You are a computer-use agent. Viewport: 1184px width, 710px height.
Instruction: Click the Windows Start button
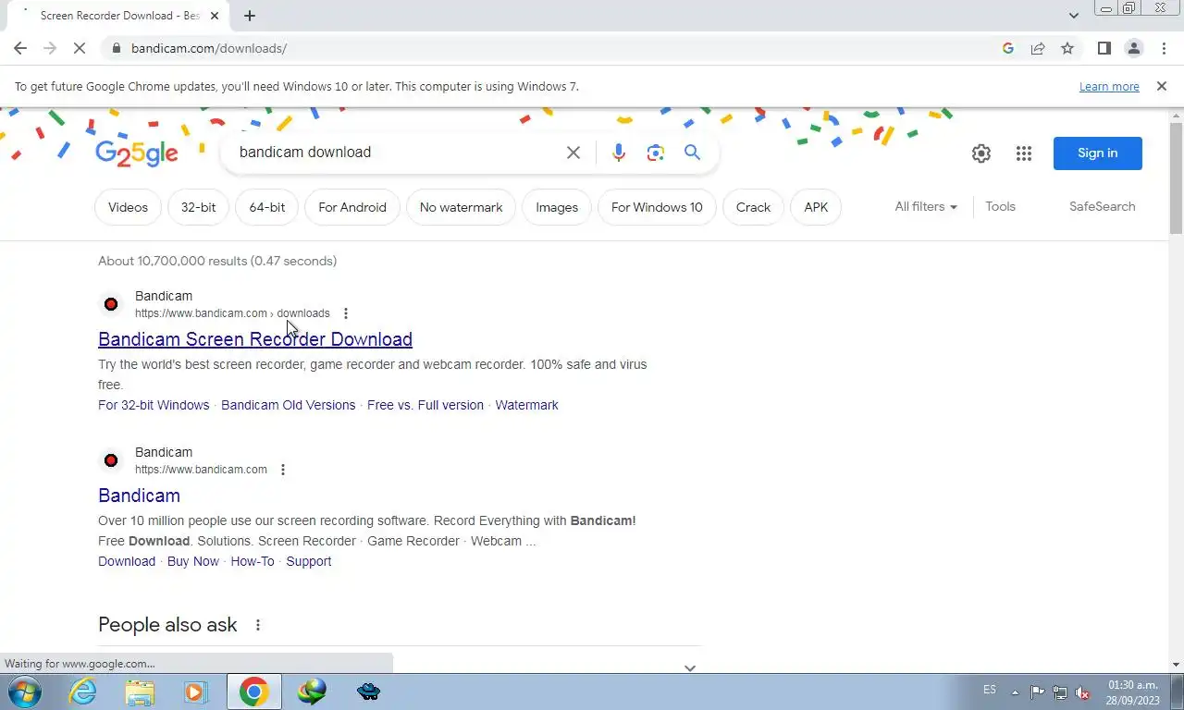pyautogui.click(x=23, y=692)
